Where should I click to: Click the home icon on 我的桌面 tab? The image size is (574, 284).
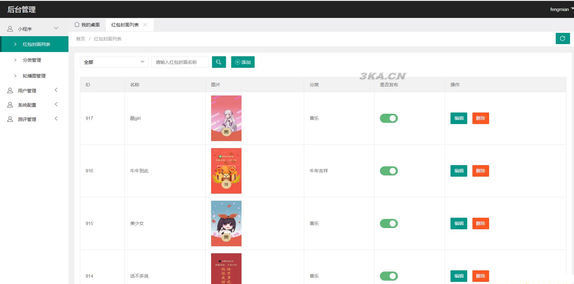click(x=77, y=25)
